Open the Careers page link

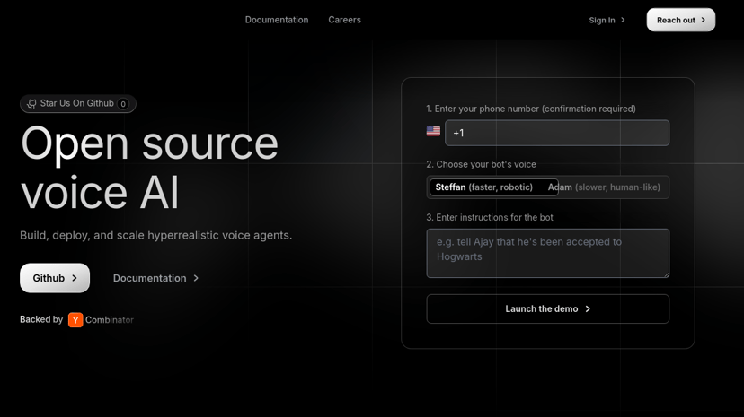tap(344, 20)
